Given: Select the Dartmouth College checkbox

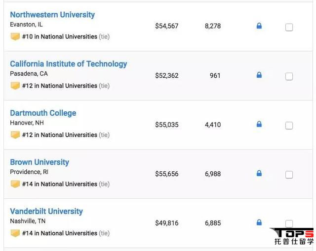Looking at the screenshot, I should (289, 125).
